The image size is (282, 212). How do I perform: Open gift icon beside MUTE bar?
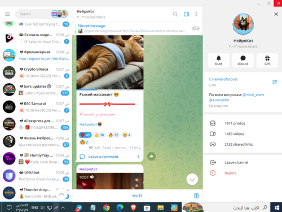pyautogui.click(x=196, y=196)
